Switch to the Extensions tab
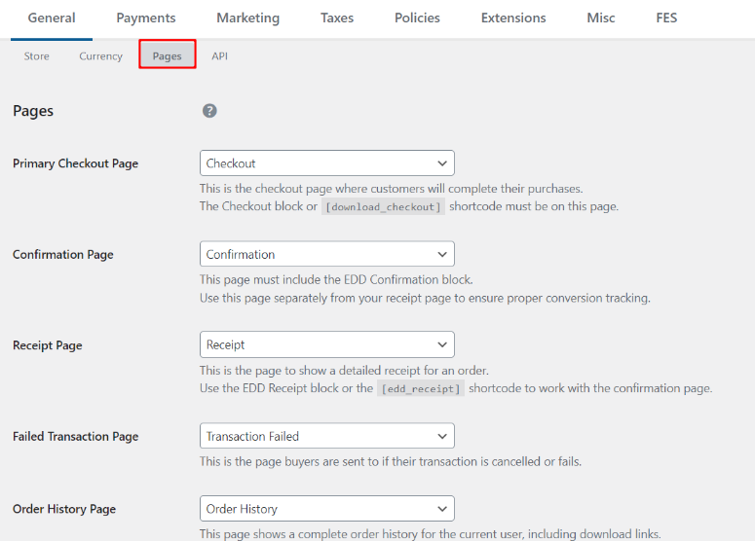 point(513,18)
